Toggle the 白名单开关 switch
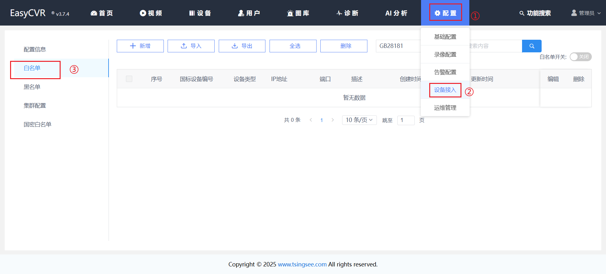This screenshot has height=274, width=606. (580, 57)
